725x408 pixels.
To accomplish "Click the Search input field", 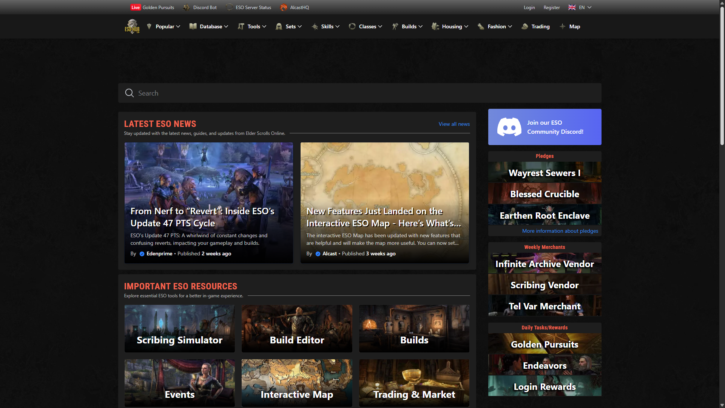I will pyautogui.click(x=359, y=93).
